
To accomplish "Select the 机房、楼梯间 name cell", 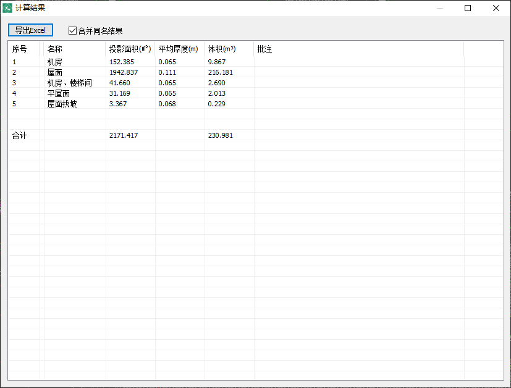I will point(69,83).
